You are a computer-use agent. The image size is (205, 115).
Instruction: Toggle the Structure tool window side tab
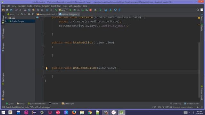click(x=3, y=34)
